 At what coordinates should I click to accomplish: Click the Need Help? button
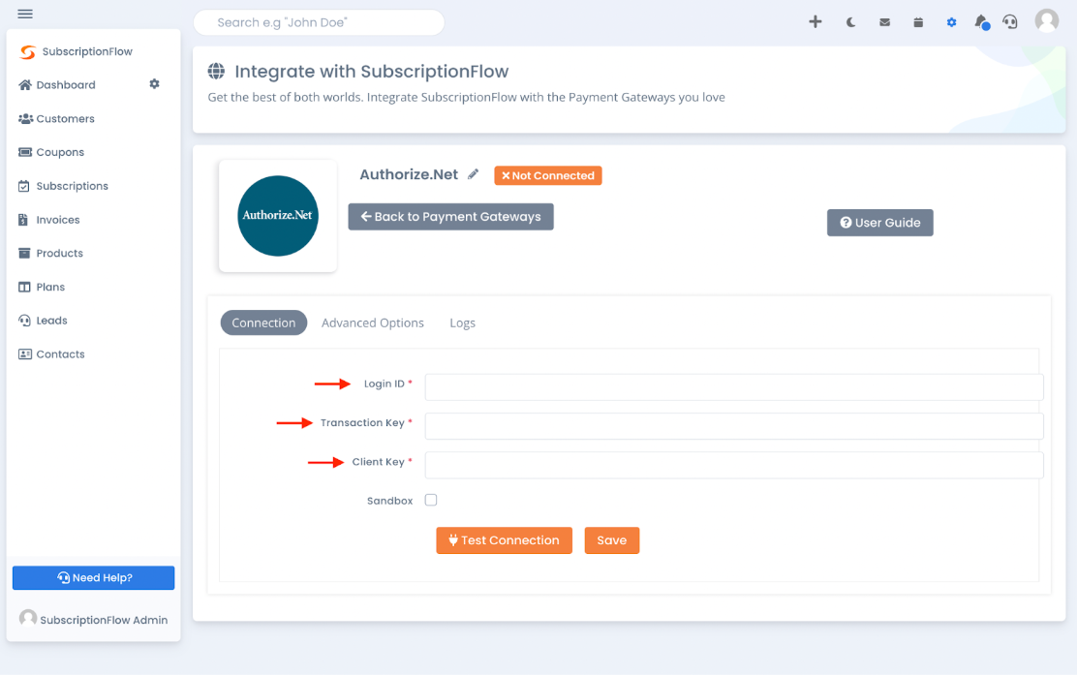click(94, 577)
